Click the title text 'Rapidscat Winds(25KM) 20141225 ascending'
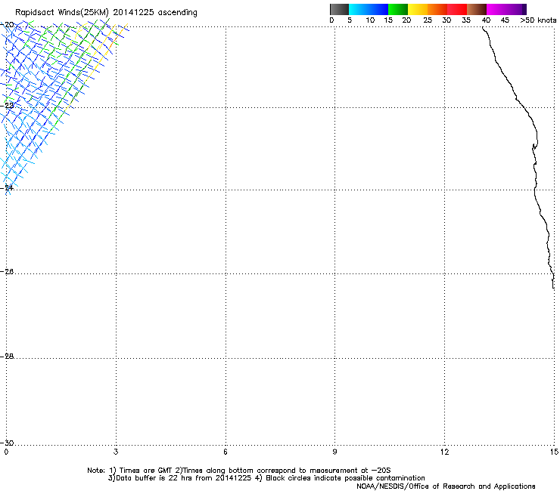Screen dimensions: 560x491 pos(106,13)
